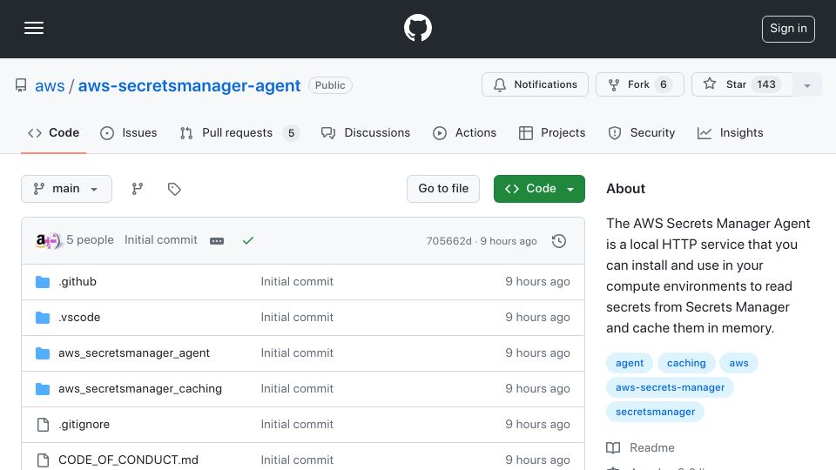Select the aws-secrets-manager topic tag
Screen dimensions: 836x470
(670, 387)
